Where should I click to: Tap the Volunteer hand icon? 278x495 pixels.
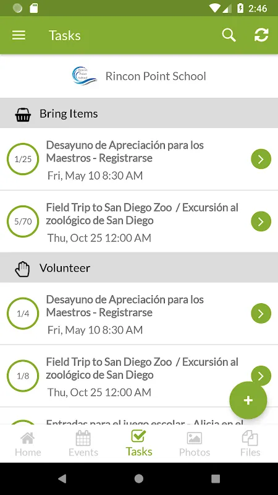pyautogui.click(x=22, y=269)
